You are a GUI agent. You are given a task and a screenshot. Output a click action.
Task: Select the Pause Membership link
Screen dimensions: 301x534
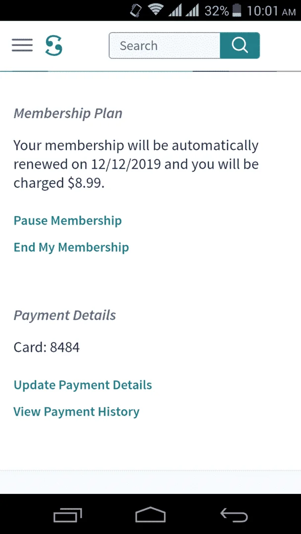67,221
